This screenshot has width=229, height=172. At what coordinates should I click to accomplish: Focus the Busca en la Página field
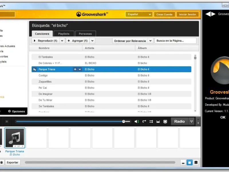[x=175, y=41]
